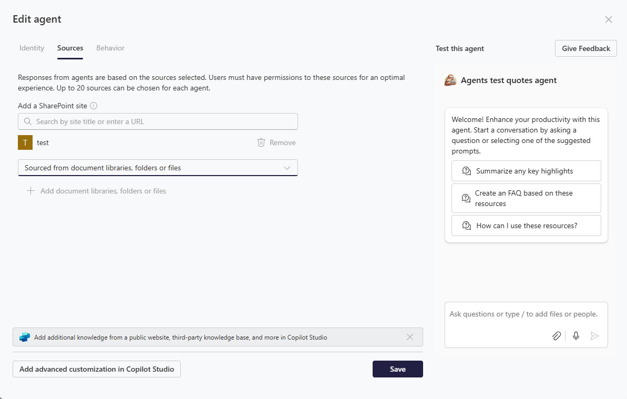
Task: Click the attach file paperclip icon
Action: pos(556,336)
